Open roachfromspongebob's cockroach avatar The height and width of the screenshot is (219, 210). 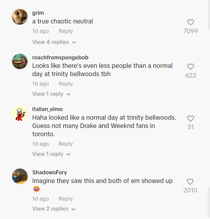tap(20, 61)
